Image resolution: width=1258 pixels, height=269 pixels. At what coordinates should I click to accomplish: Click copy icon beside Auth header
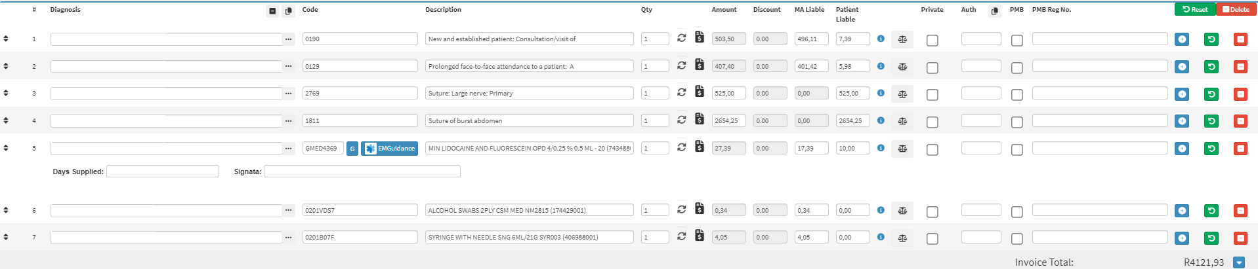995,10
